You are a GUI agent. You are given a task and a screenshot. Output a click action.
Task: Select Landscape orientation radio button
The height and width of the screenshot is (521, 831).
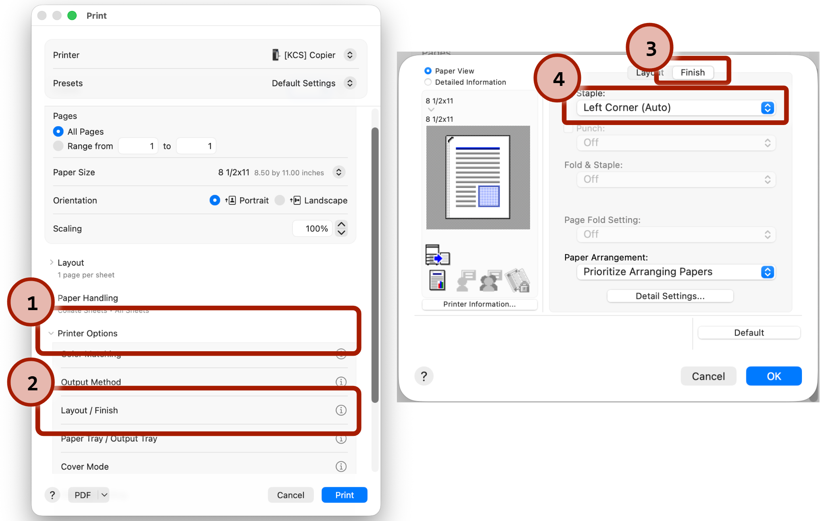click(x=280, y=200)
